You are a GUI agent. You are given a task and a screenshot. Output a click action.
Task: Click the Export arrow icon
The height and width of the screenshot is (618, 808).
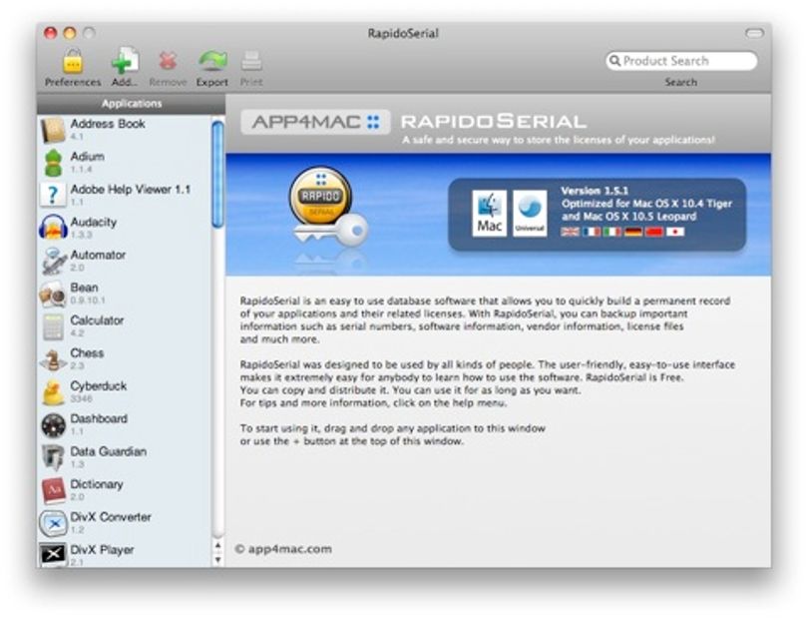coord(212,61)
